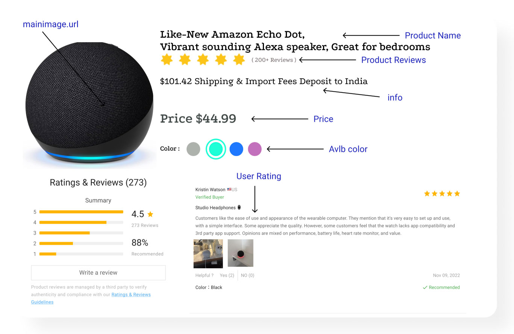Image resolution: width=514 pixels, height=334 pixels.
Task: Open the Ratings & Reviews Guidelines link
Action: pos(131,295)
